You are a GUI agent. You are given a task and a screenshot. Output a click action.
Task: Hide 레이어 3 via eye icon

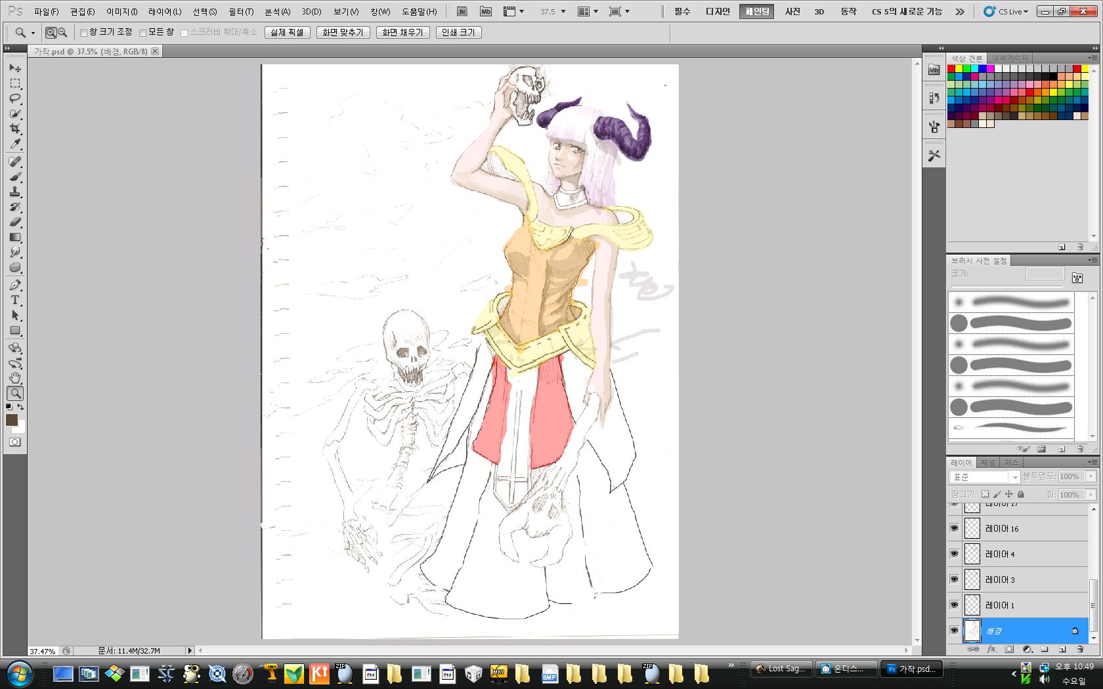click(x=954, y=579)
